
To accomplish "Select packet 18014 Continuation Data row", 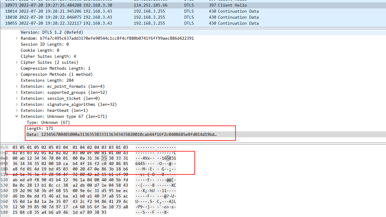I will point(120,11).
